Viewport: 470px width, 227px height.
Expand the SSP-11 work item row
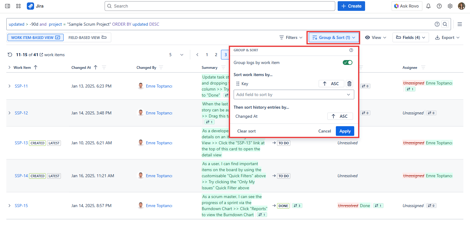9,86
